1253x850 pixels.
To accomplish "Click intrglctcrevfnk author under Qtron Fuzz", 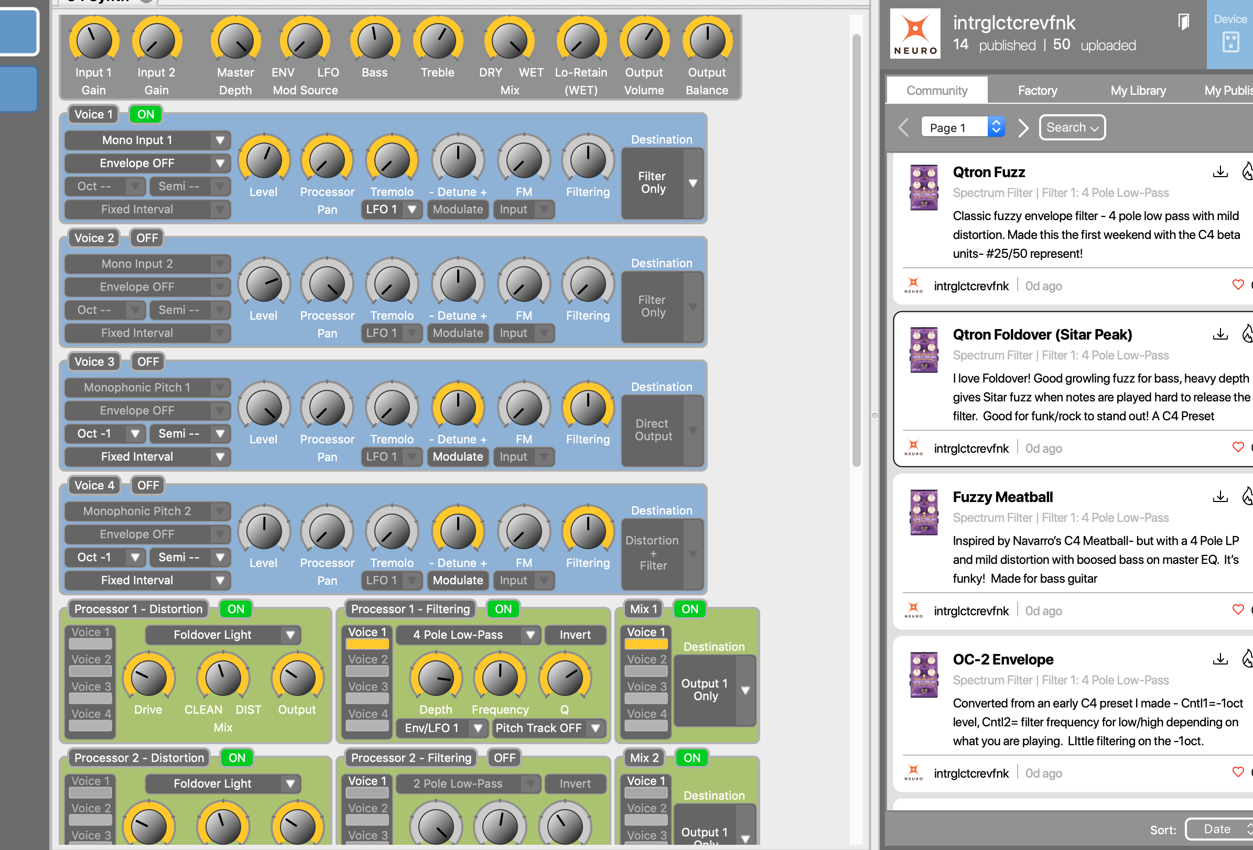I will pyautogui.click(x=971, y=286).
